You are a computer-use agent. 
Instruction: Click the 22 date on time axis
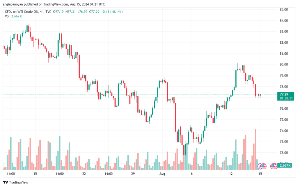pyautogui.click(x=84, y=174)
